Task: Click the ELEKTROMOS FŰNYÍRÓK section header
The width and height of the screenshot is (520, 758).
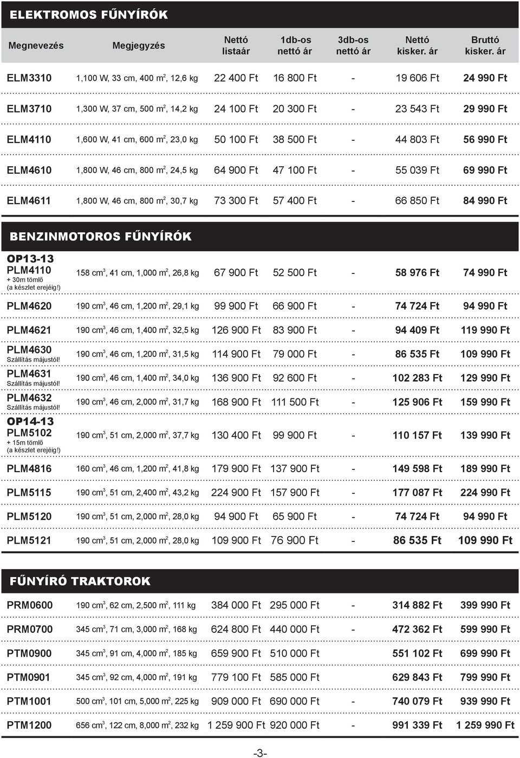Action: tap(89, 15)
